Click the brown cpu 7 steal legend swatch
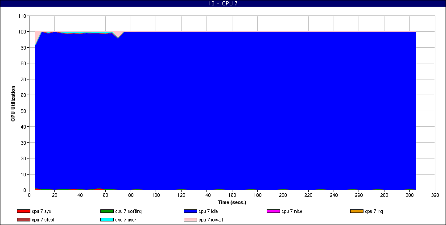 24,220
